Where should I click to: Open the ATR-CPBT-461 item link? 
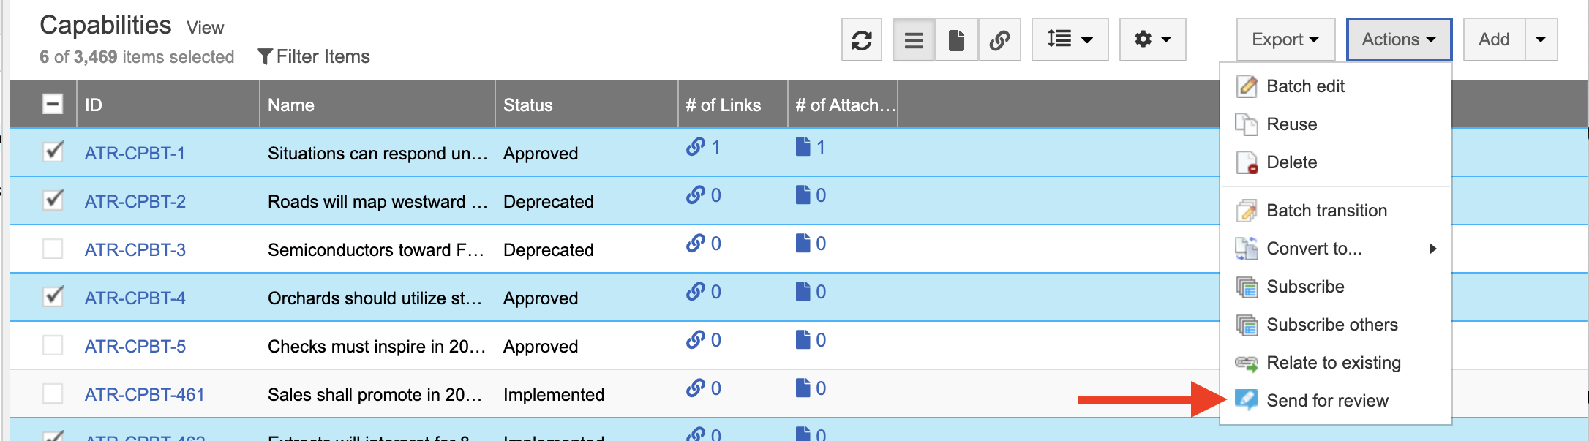click(x=144, y=395)
